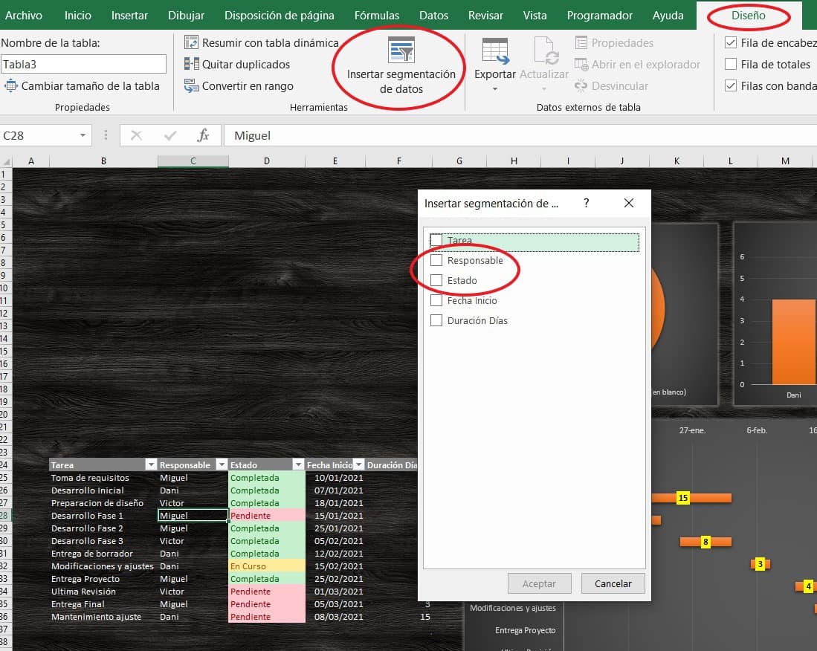The width and height of the screenshot is (817, 651).
Task: Click Abrir en el explorador
Action: point(637,65)
